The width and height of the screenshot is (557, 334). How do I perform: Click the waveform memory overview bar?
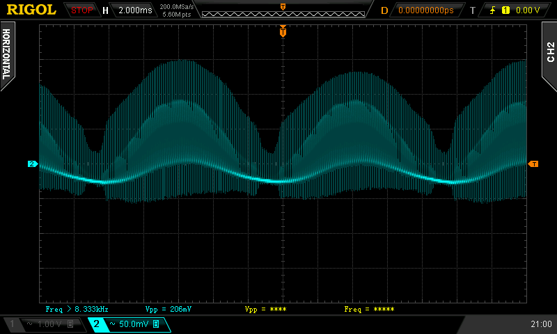pyautogui.click(x=283, y=13)
